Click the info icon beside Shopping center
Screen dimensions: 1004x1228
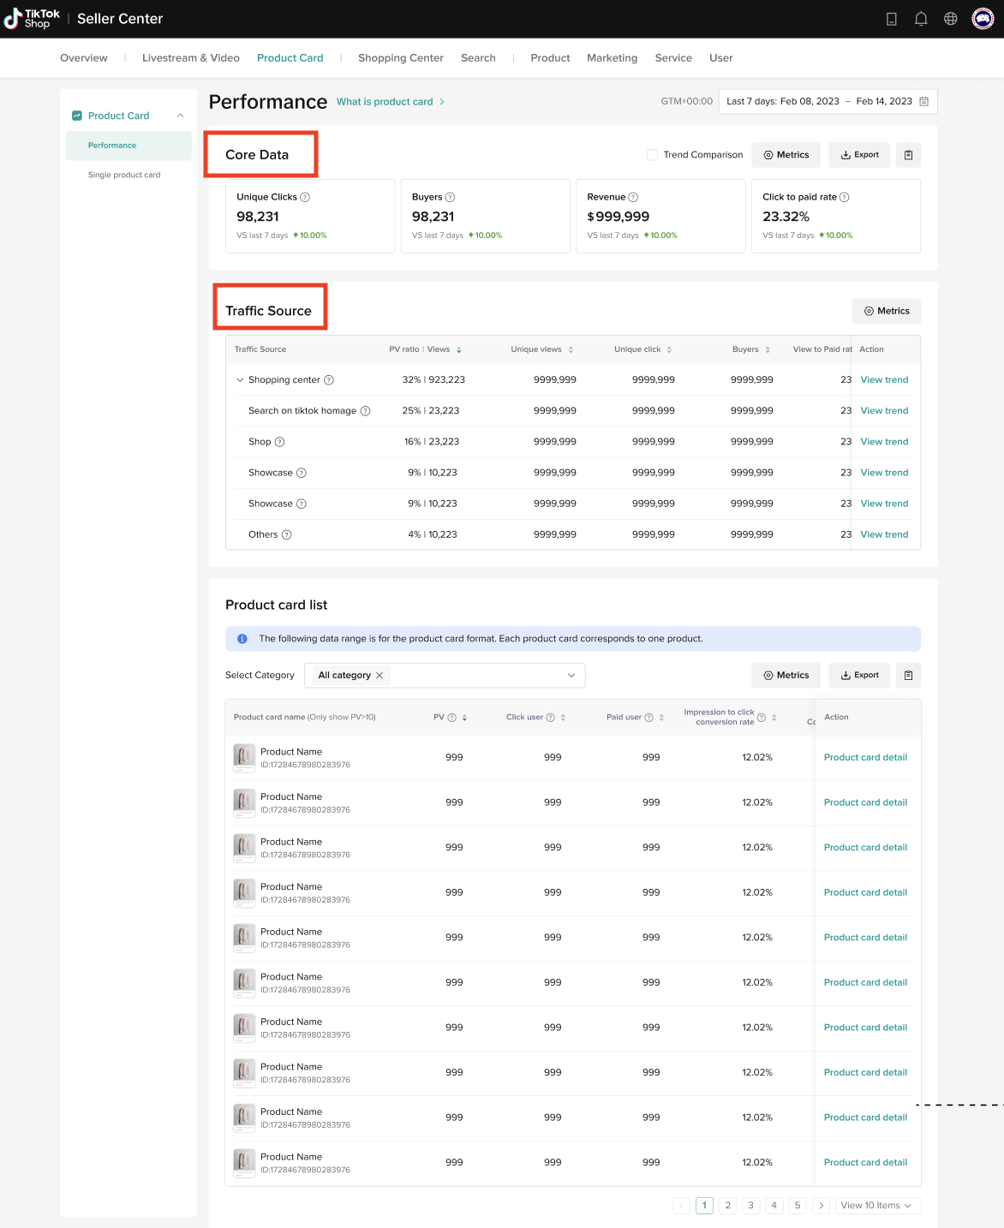(329, 380)
